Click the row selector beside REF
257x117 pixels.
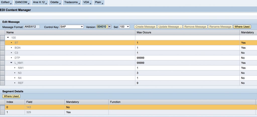point(2,83)
